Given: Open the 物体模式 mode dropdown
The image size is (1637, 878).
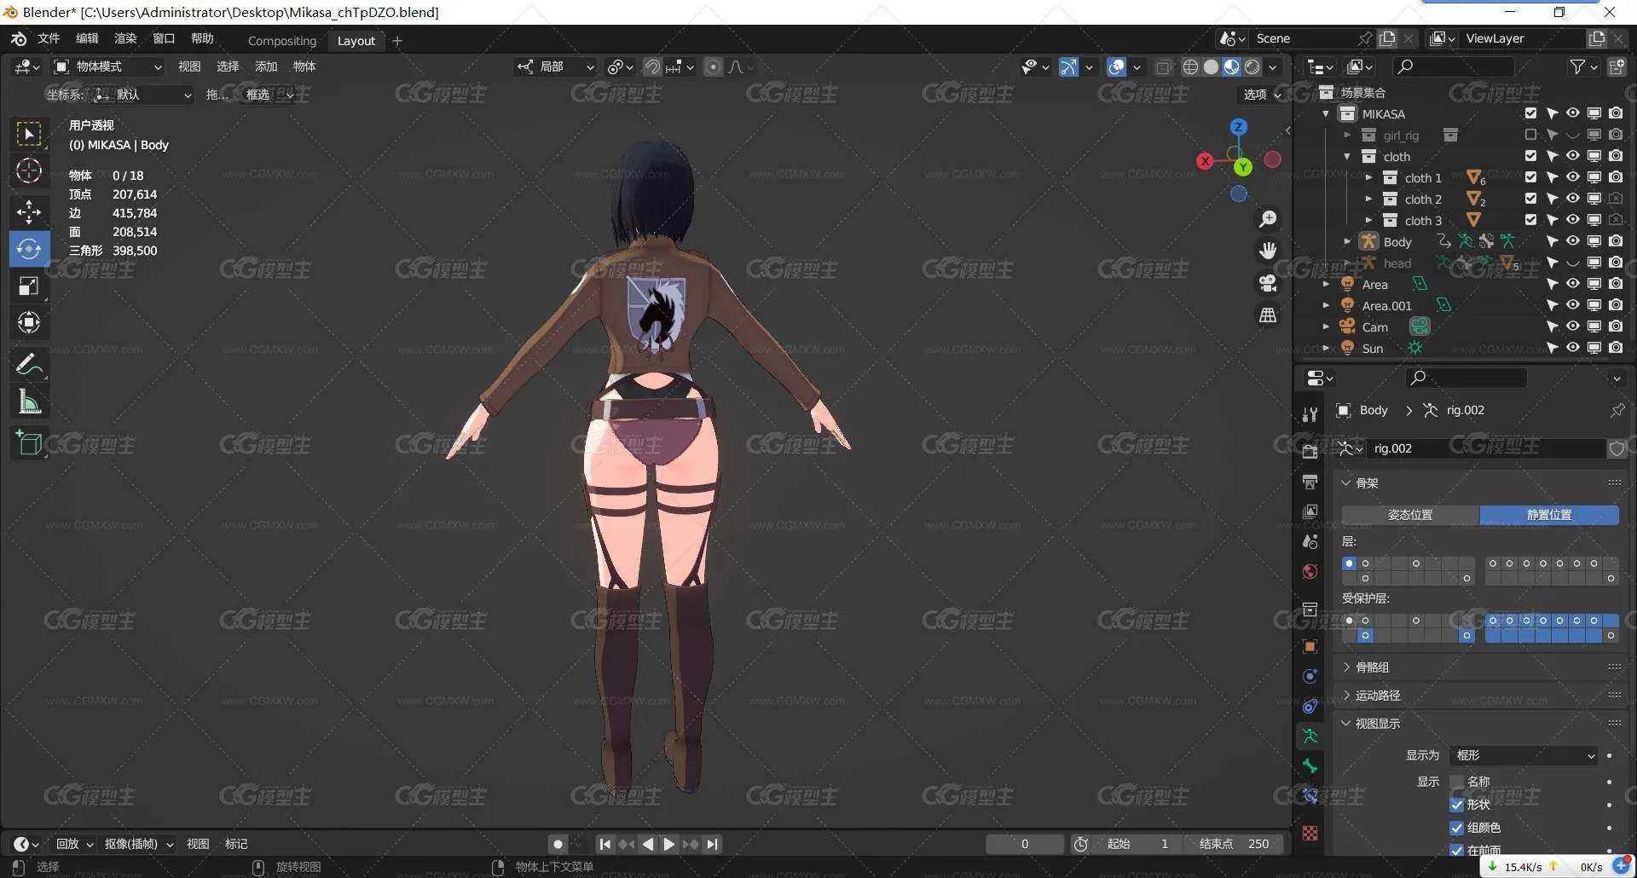Looking at the screenshot, I should [107, 66].
